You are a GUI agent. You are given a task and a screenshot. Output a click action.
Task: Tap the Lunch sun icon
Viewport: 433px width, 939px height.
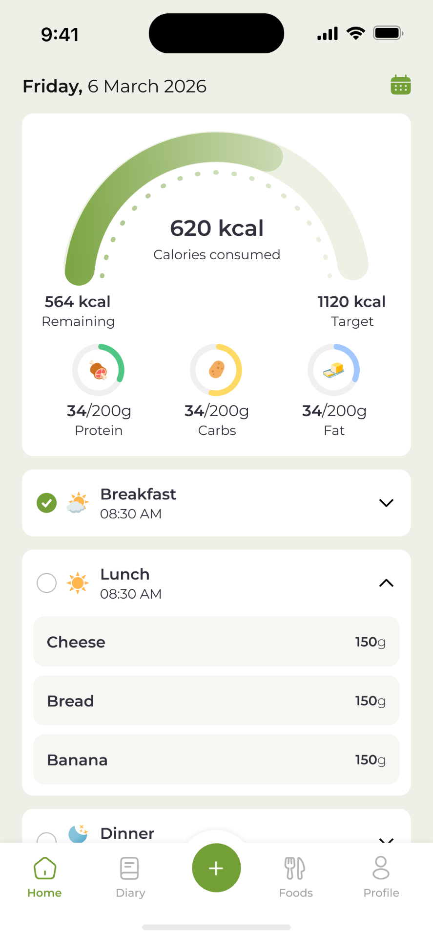click(x=78, y=582)
